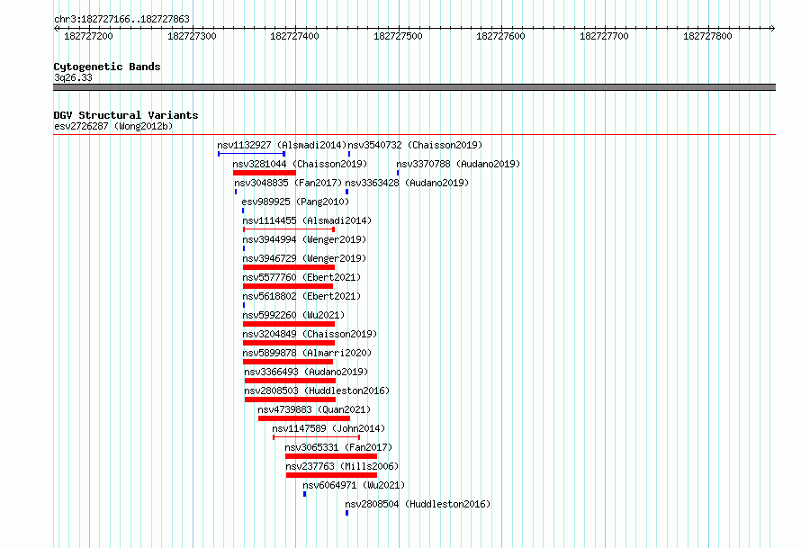Click the blue marker under nsv3363428

pyautogui.click(x=346, y=192)
